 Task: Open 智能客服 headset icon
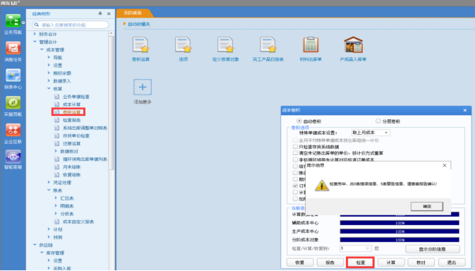point(13,157)
